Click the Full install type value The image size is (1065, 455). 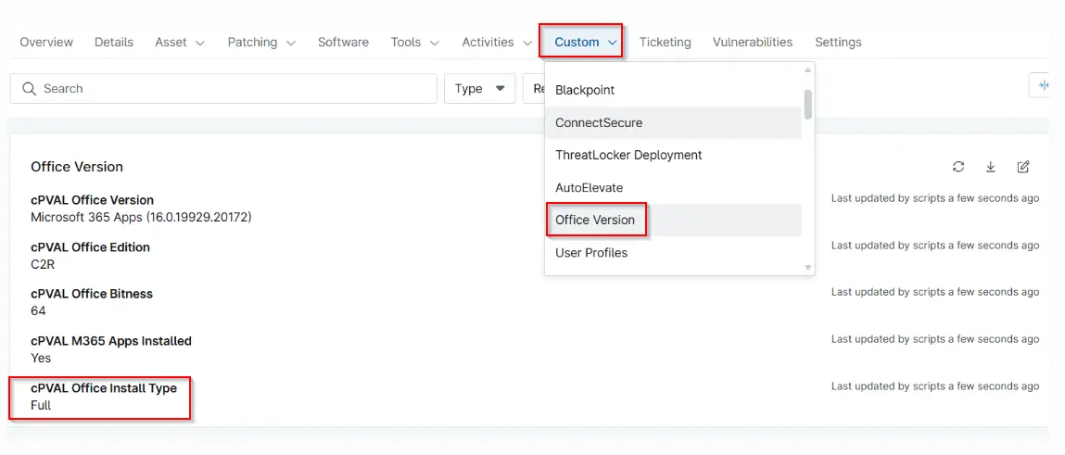point(41,406)
